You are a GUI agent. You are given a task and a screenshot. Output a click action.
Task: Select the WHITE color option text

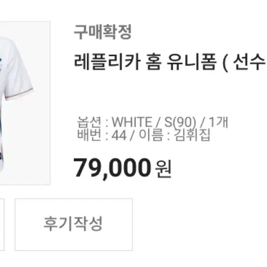pos(132,122)
